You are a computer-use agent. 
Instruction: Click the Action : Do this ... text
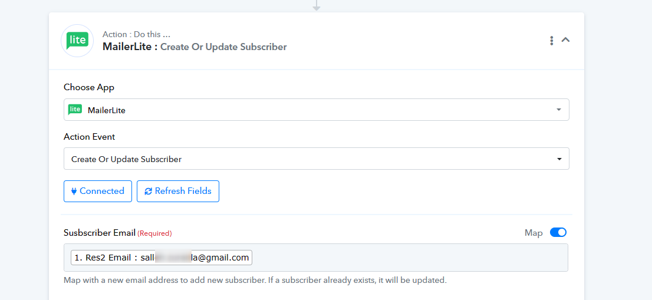136,35
